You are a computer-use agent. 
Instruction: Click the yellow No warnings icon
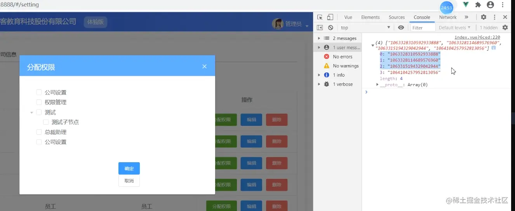click(327, 66)
